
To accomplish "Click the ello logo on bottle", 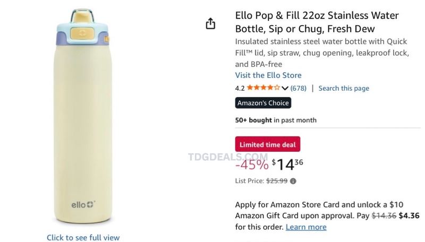I will [x=83, y=205].
